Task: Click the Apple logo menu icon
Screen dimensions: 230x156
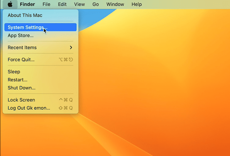Action: point(10,4)
